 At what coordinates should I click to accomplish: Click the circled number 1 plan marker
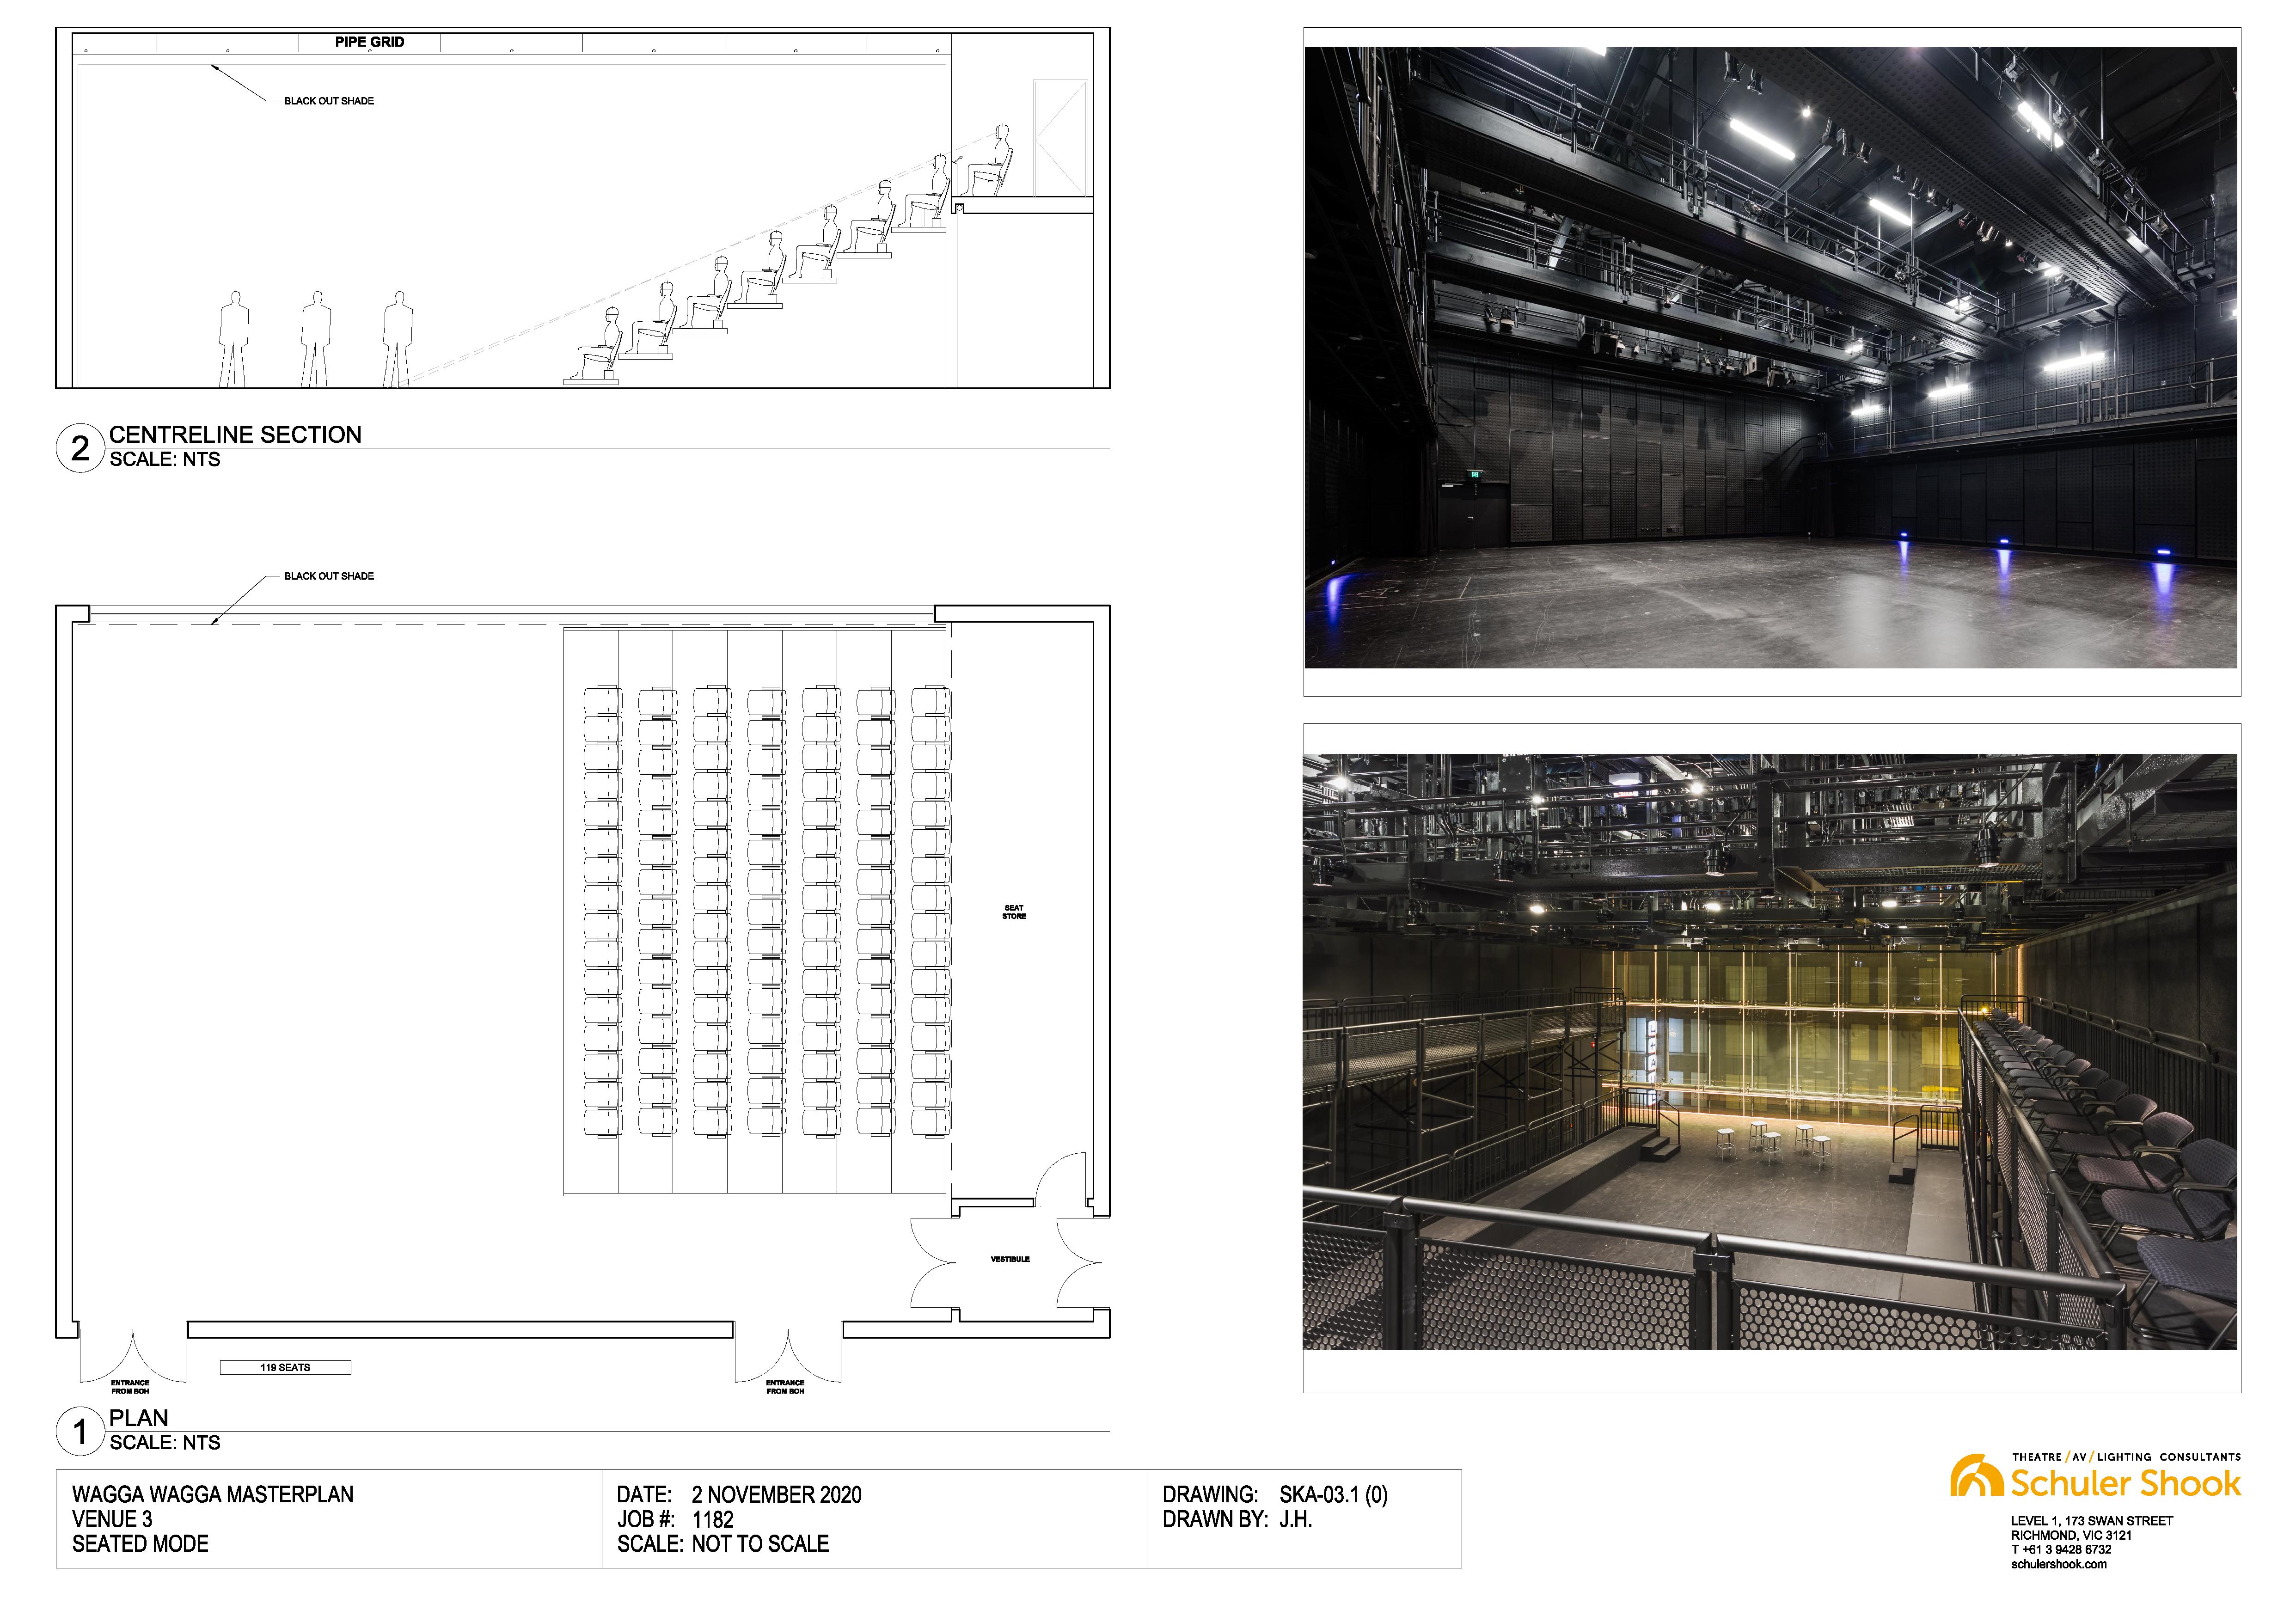point(80,1431)
